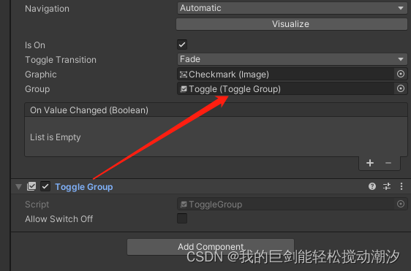Click the Toggle (Toggle Group) group field

pyautogui.click(x=286, y=89)
